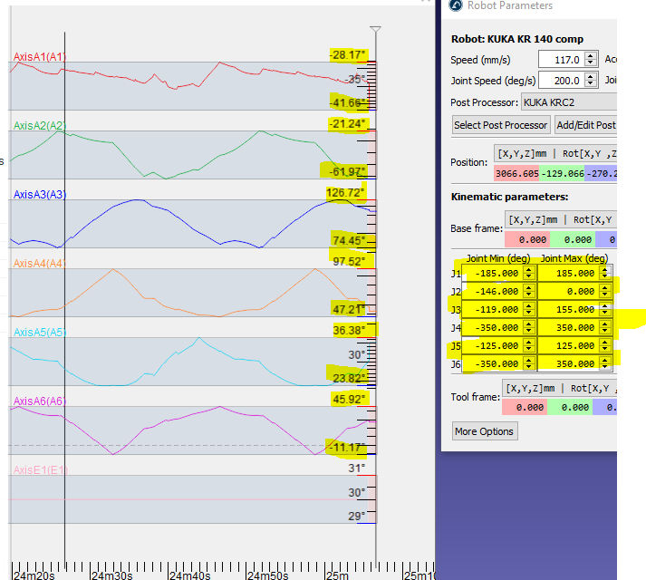The width and height of the screenshot is (646, 580).
Task: Click the KUKA KRC2 post processor field
Action: 569,102
